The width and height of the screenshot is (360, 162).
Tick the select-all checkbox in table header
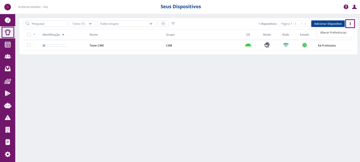29,35
